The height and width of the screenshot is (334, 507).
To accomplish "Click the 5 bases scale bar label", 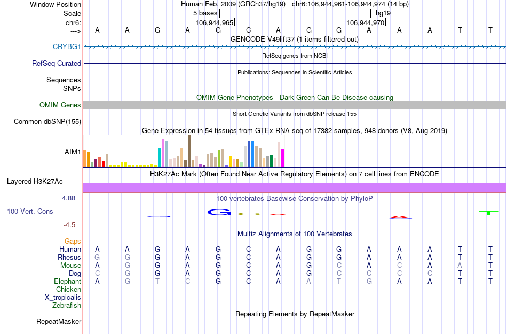I will [x=205, y=13].
